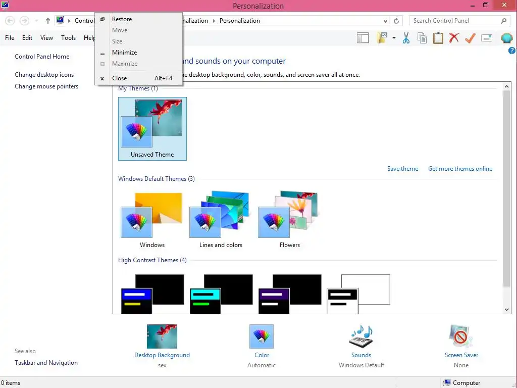Select high contrast theme with cyan title bar

tap(221, 294)
